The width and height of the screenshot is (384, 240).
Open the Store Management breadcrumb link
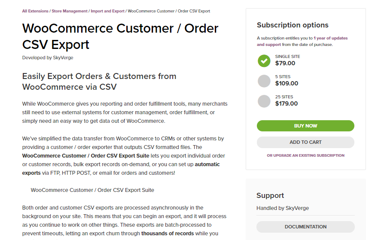pos(70,11)
